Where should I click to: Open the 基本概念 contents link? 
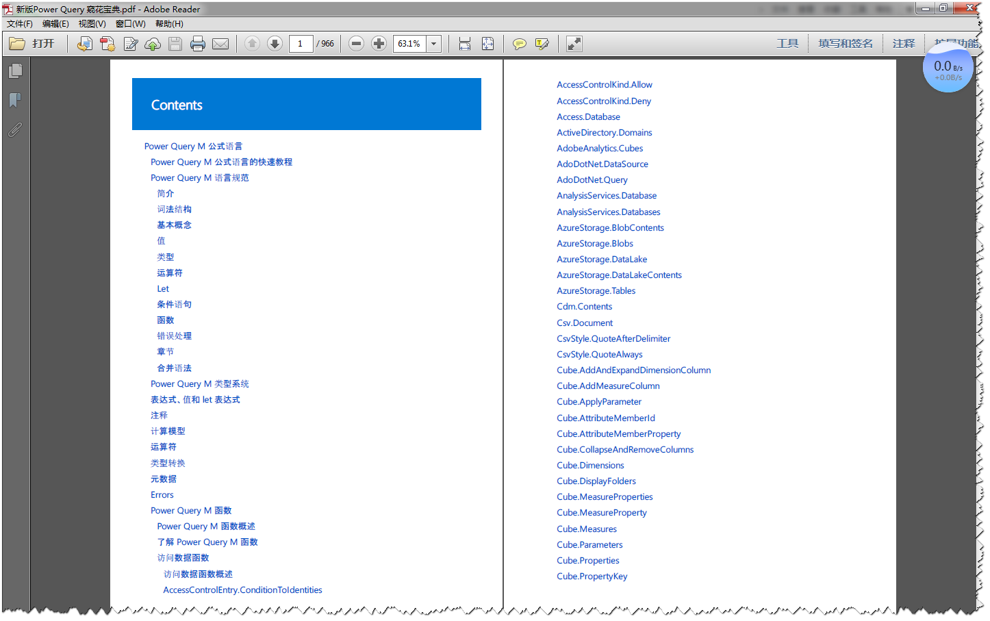pyautogui.click(x=174, y=225)
